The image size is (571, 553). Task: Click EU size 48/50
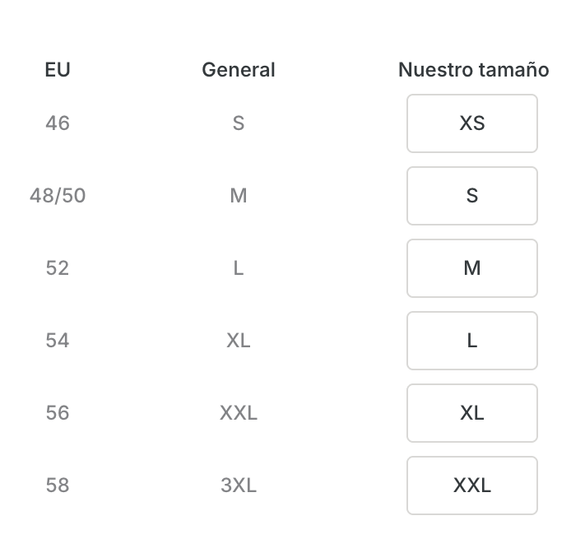pos(58,196)
